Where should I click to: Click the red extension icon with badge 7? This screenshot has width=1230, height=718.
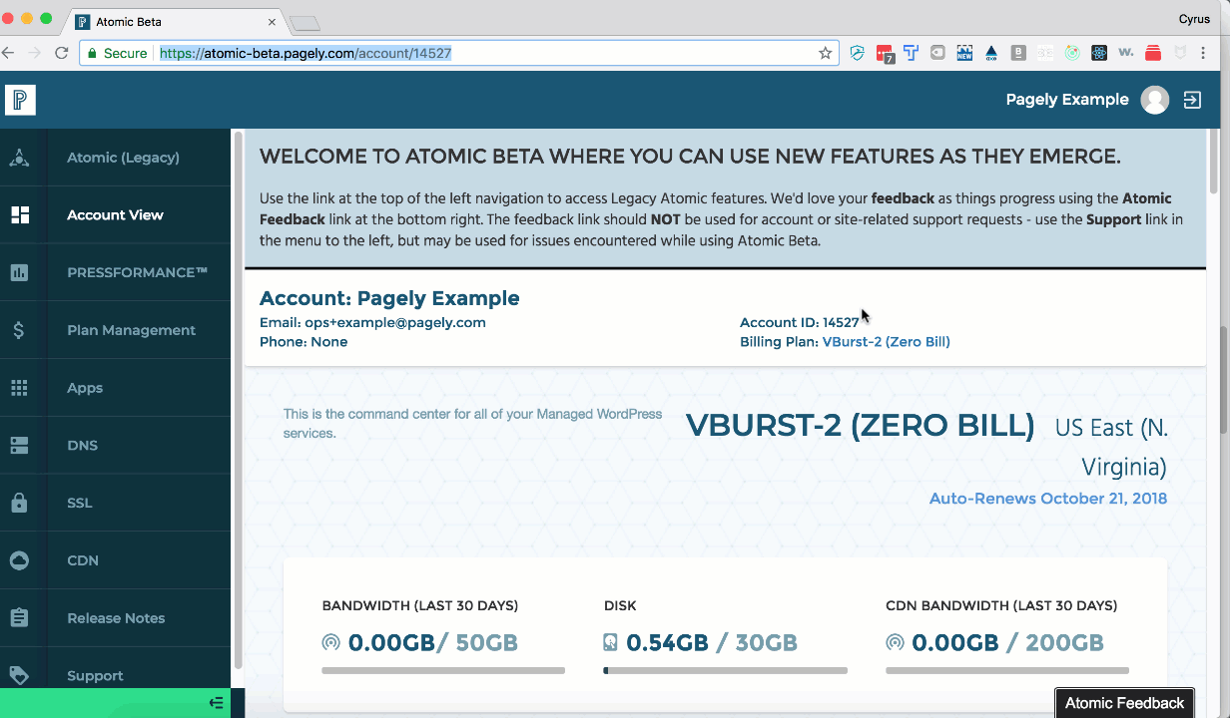pyautogui.click(x=885, y=54)
